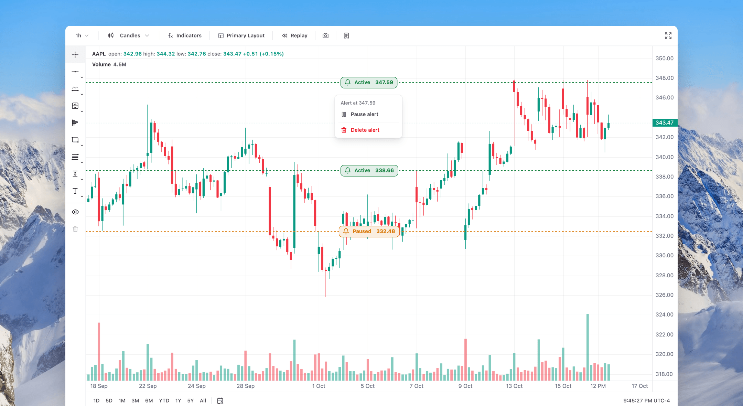Set range to 5D
This screenshot has width=743, height=406.
109,400
